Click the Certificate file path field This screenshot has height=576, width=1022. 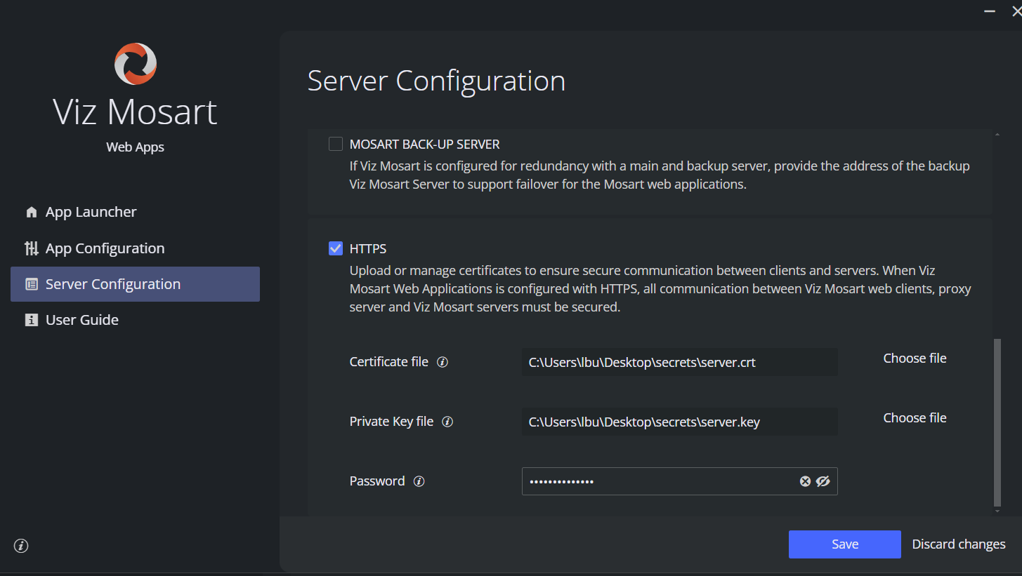pyautogui.click(x=680, y=362)
